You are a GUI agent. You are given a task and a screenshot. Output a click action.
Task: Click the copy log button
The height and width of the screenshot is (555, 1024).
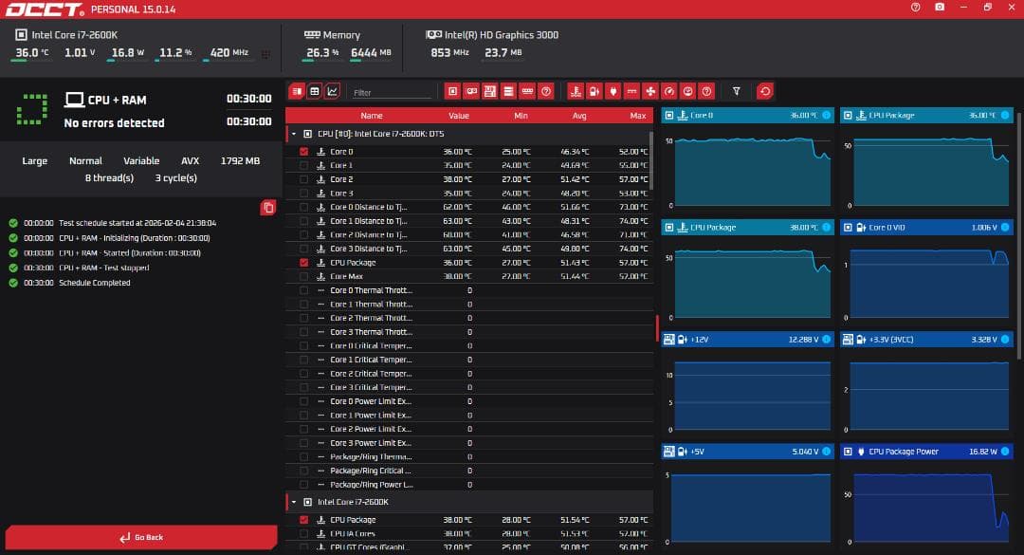pos(268,208)
